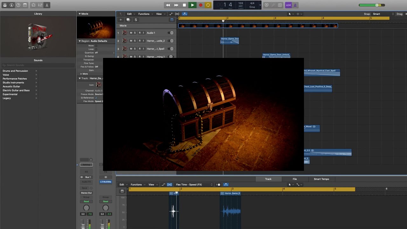The width and height of the screenshot is (407, 229).
Task: Mute the Horror_...ustle_2 track
Action: point(131,41)
